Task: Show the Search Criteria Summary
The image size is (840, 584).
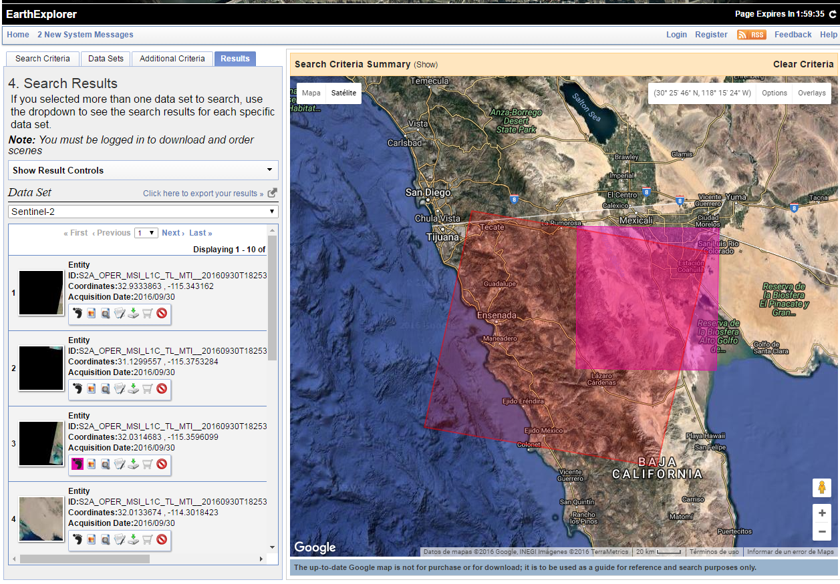Action: (x=426, y=65)
